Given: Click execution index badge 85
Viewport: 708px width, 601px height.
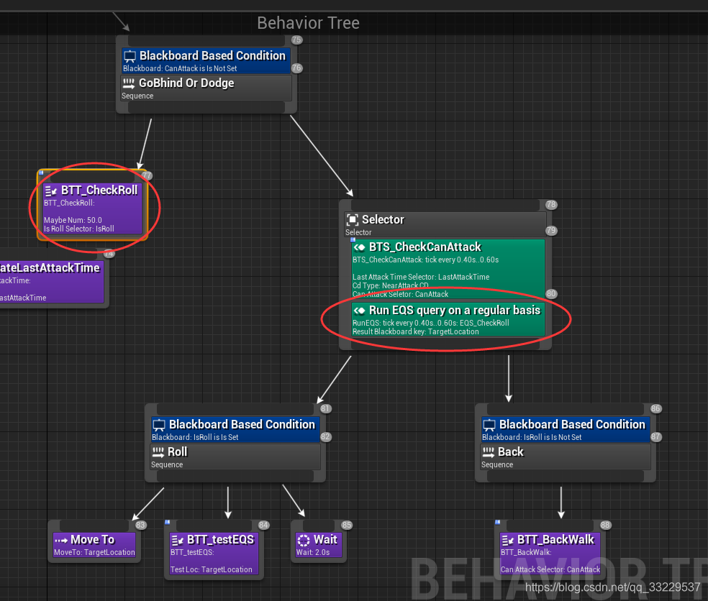Looking at the screenshot, I should coord(346,525).
